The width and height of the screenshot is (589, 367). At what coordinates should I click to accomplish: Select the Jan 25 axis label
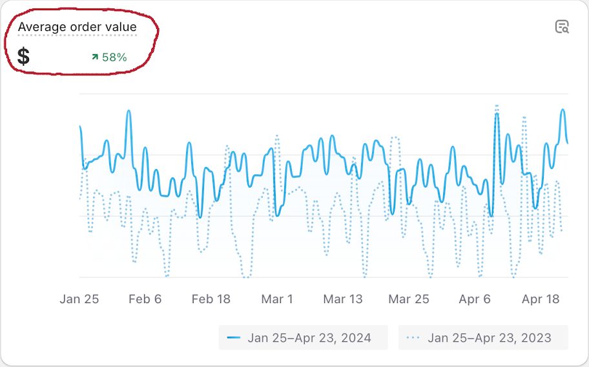pyautogui.click(x=79, y=299)
